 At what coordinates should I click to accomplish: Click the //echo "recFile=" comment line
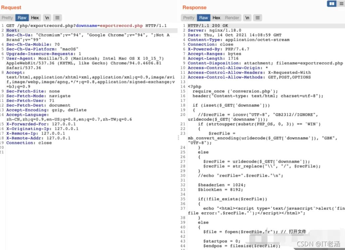241,176
